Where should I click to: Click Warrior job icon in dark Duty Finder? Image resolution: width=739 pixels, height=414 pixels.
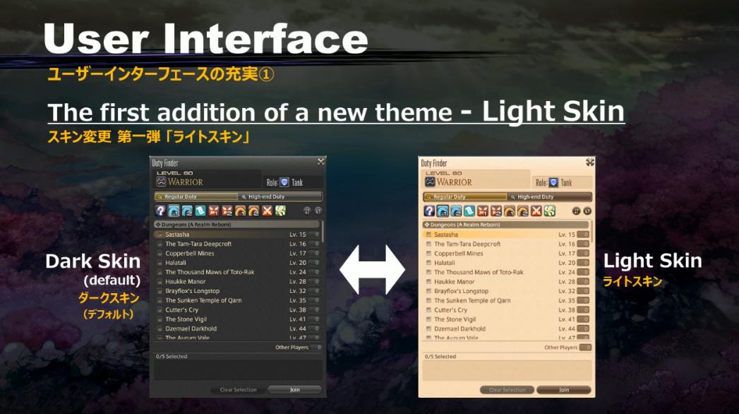[161, 182]
